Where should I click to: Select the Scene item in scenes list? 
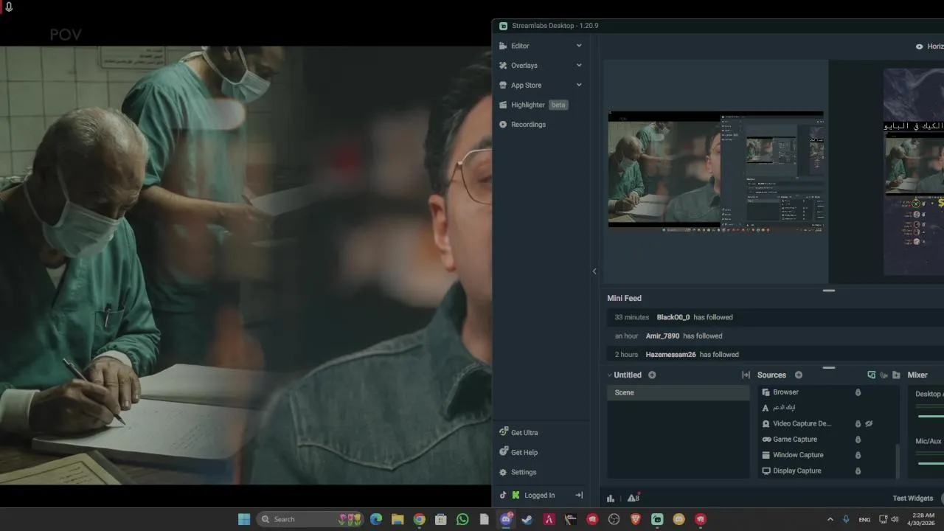click(678, 392)
